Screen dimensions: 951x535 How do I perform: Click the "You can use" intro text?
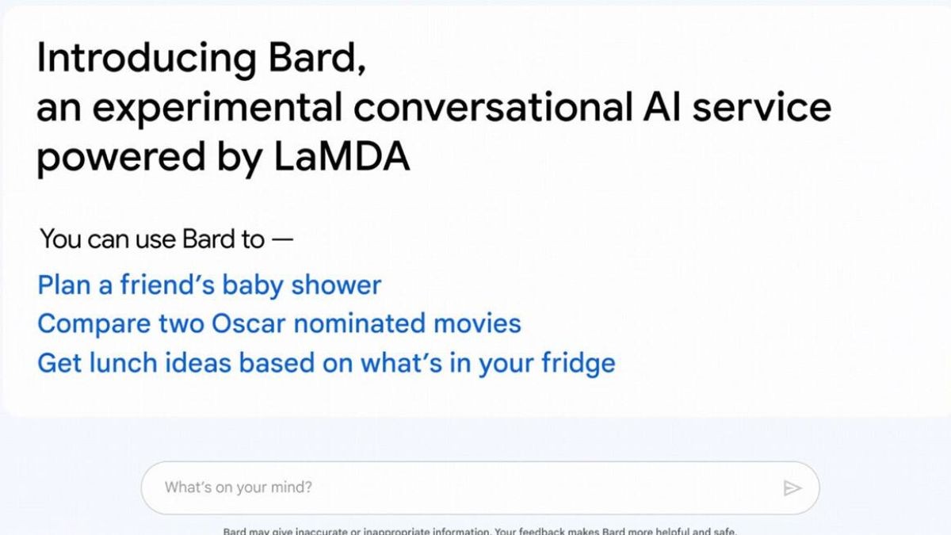109,239
